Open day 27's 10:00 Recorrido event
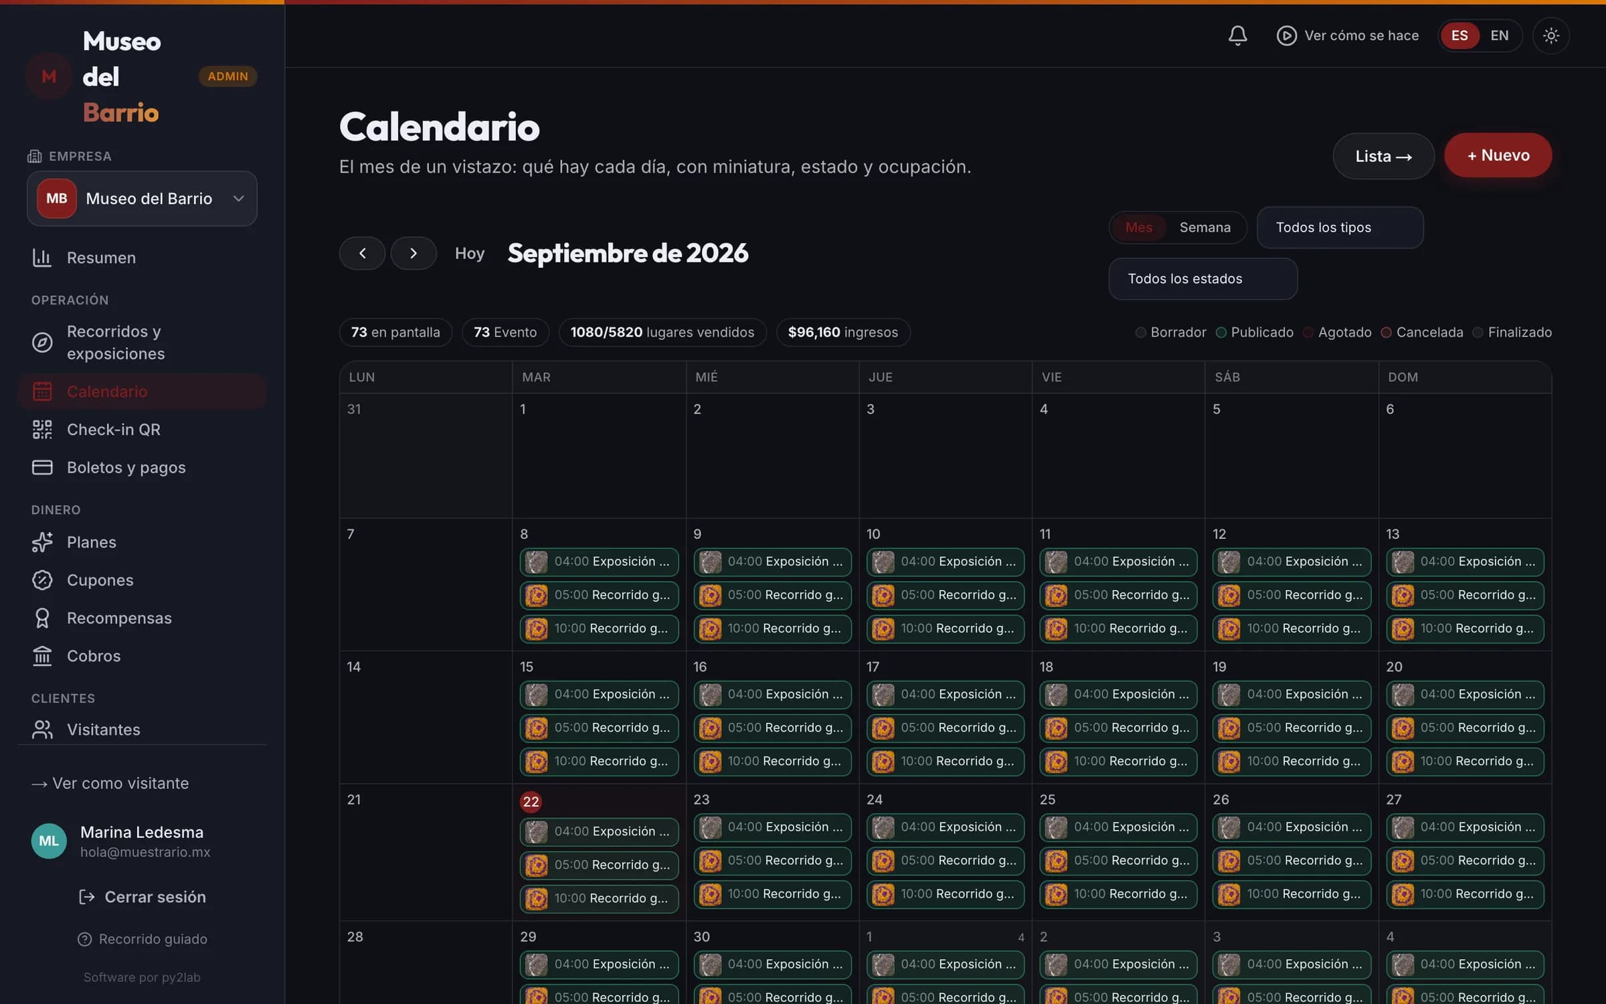 [x=1465, y=894]
